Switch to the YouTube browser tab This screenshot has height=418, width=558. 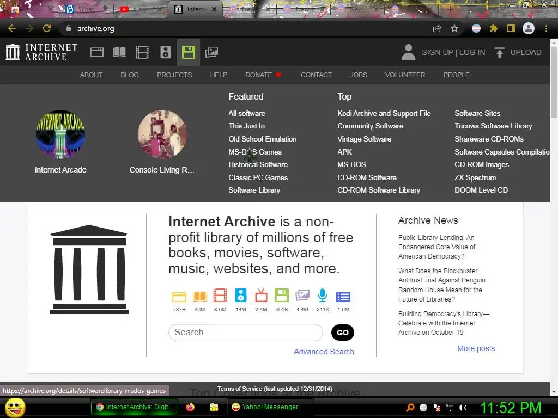140,9
